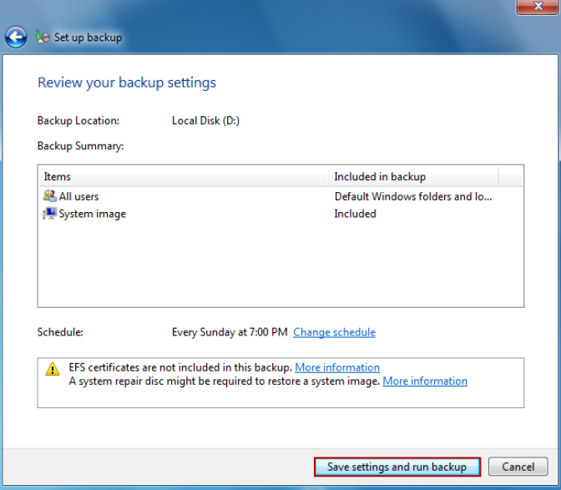Open the Change schedule link
The width and height of the screenshot is (561, 490).
334,332
